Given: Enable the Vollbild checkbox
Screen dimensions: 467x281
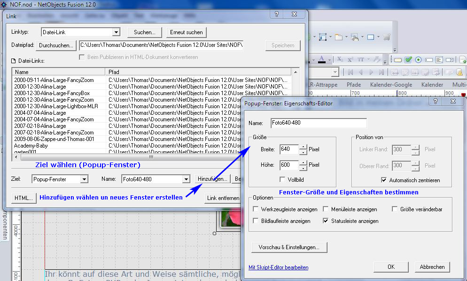Looking at the screenshot, I should point(282,179).
